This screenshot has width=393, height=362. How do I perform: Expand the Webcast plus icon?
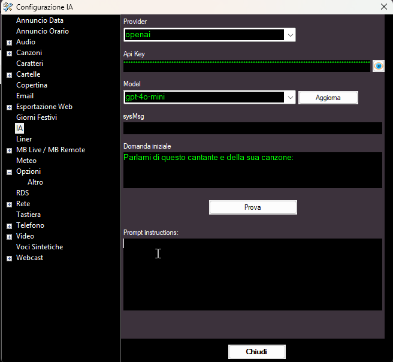coord(9,258)
